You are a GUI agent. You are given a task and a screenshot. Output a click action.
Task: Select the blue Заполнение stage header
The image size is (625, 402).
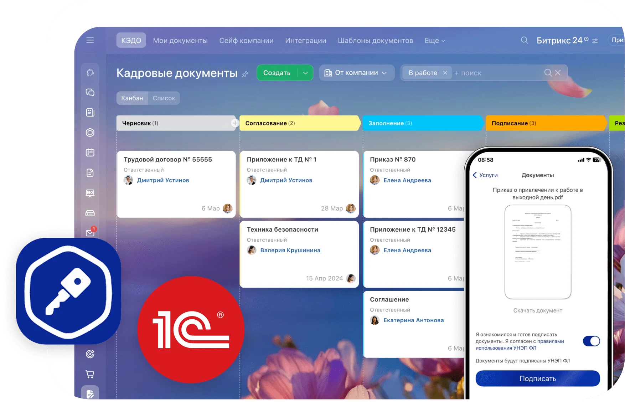point(423,123)
